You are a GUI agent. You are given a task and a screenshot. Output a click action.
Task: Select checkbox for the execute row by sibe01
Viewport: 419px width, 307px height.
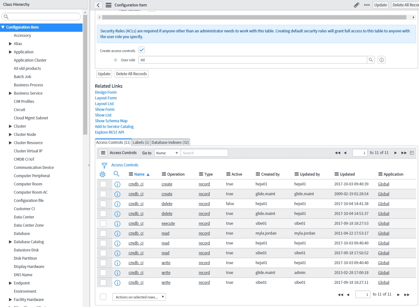coord(103,224)
